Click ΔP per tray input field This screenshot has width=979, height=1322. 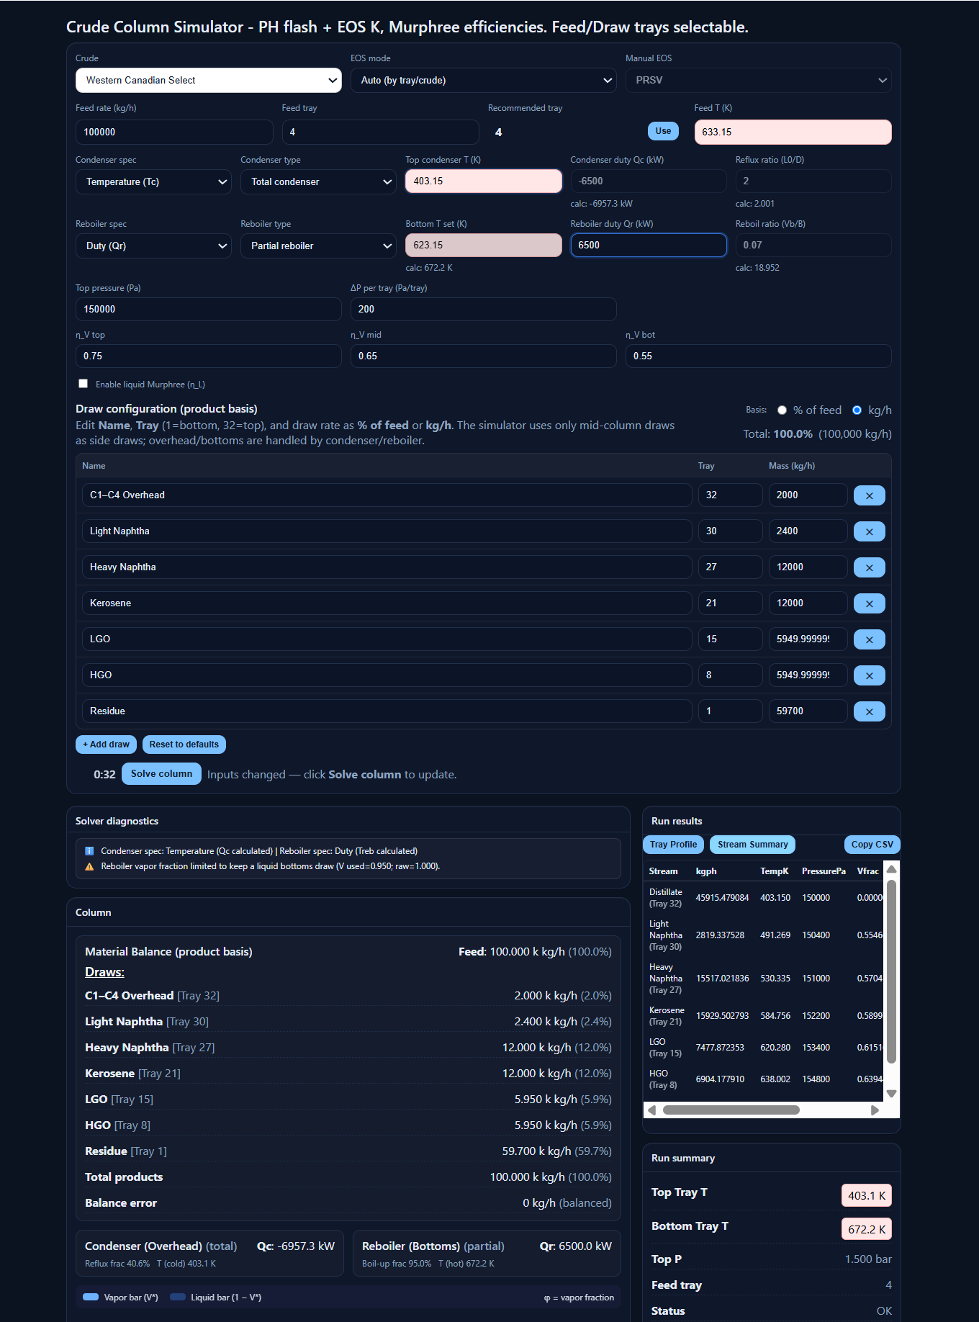click(484, 309)
